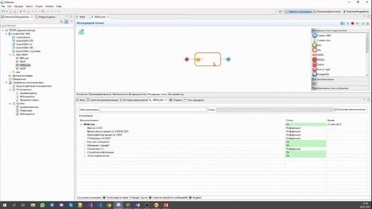Image resolution: width=372 pixels, height=209 pixels.
Task: Click the link-with-editor icon in navigator panel
Action: (62, 22)
